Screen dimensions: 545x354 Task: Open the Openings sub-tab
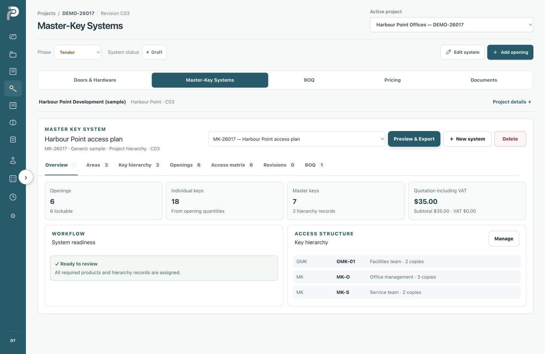[x=185, y=165]
